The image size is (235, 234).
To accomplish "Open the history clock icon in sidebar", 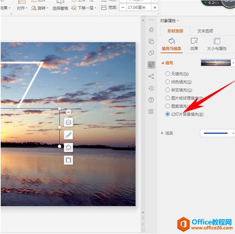I will (151, 88).
